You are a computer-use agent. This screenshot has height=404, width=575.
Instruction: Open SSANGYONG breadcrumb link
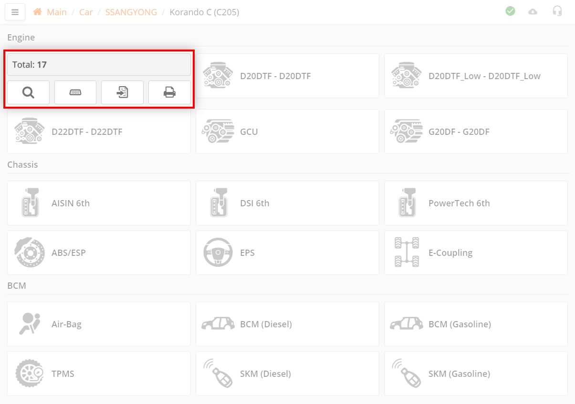pyautogui.click(x=131, y=12)
